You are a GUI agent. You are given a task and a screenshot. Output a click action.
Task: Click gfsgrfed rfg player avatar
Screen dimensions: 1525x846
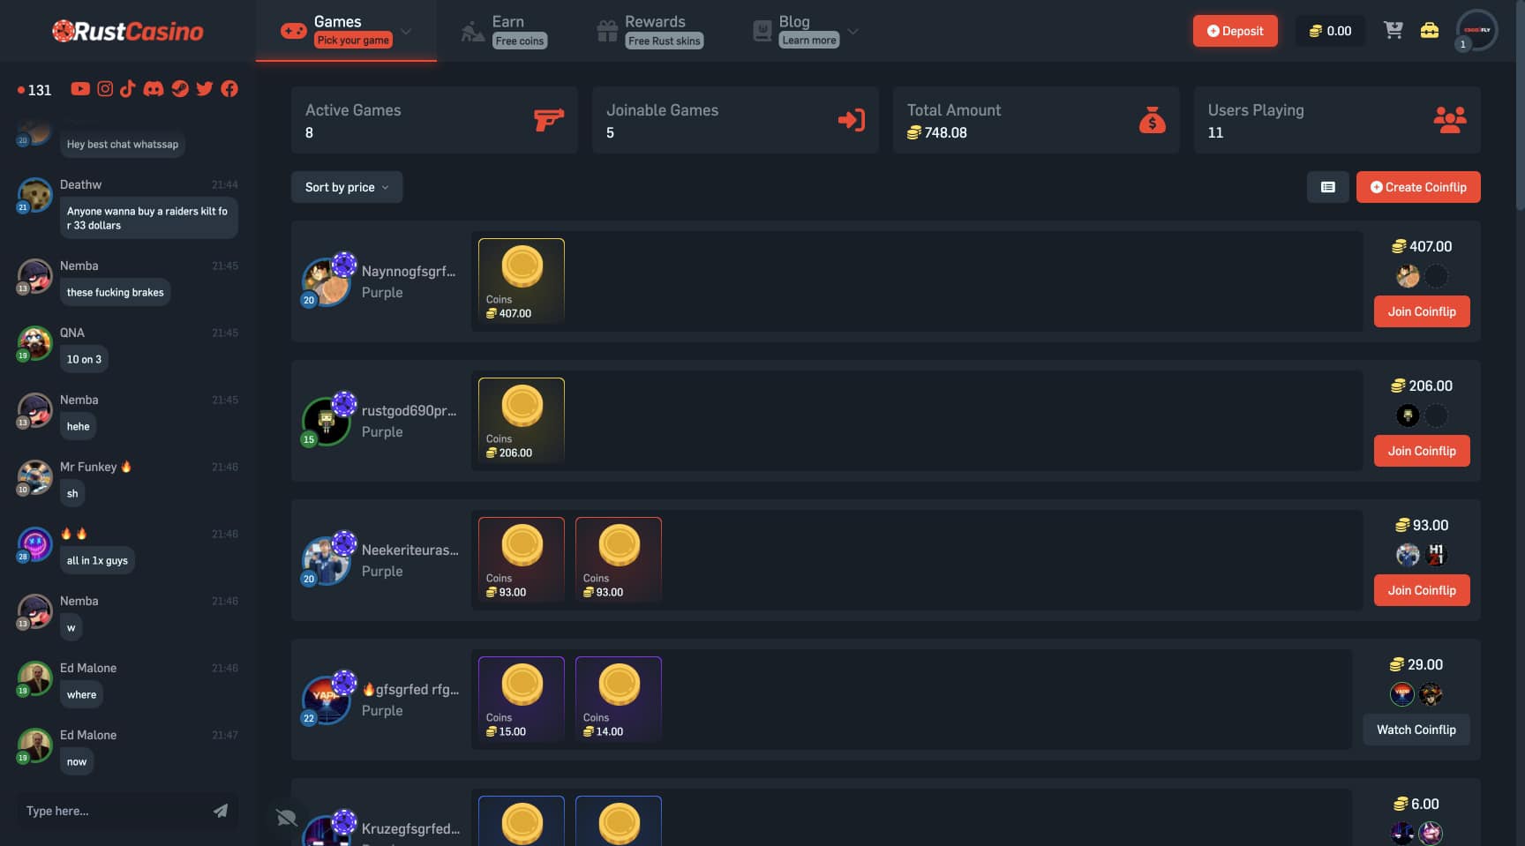[327, 699]
